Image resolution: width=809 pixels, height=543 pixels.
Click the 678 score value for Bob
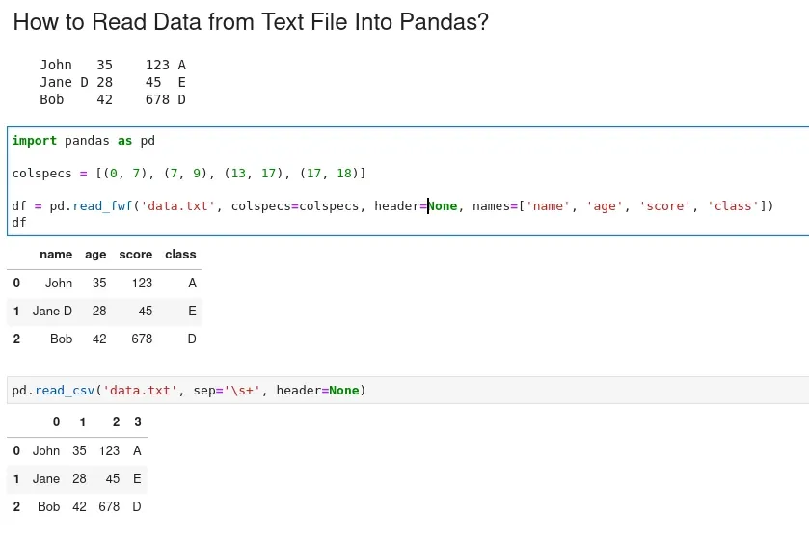(x=142, y=339)
